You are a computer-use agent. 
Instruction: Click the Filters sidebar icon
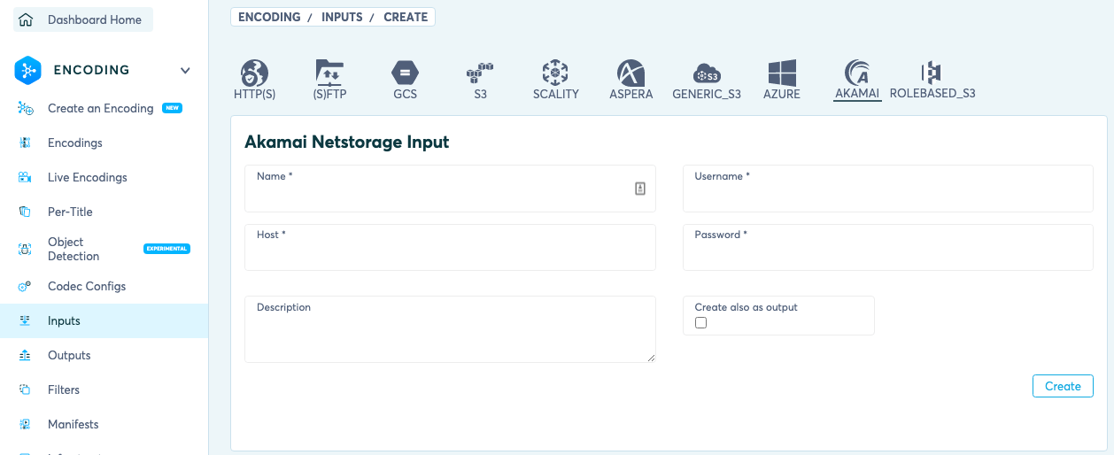click(26, 389)
